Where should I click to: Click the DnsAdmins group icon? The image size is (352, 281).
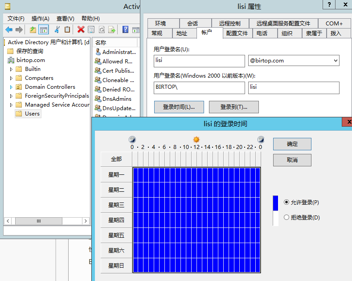click(x=98, y=99)
